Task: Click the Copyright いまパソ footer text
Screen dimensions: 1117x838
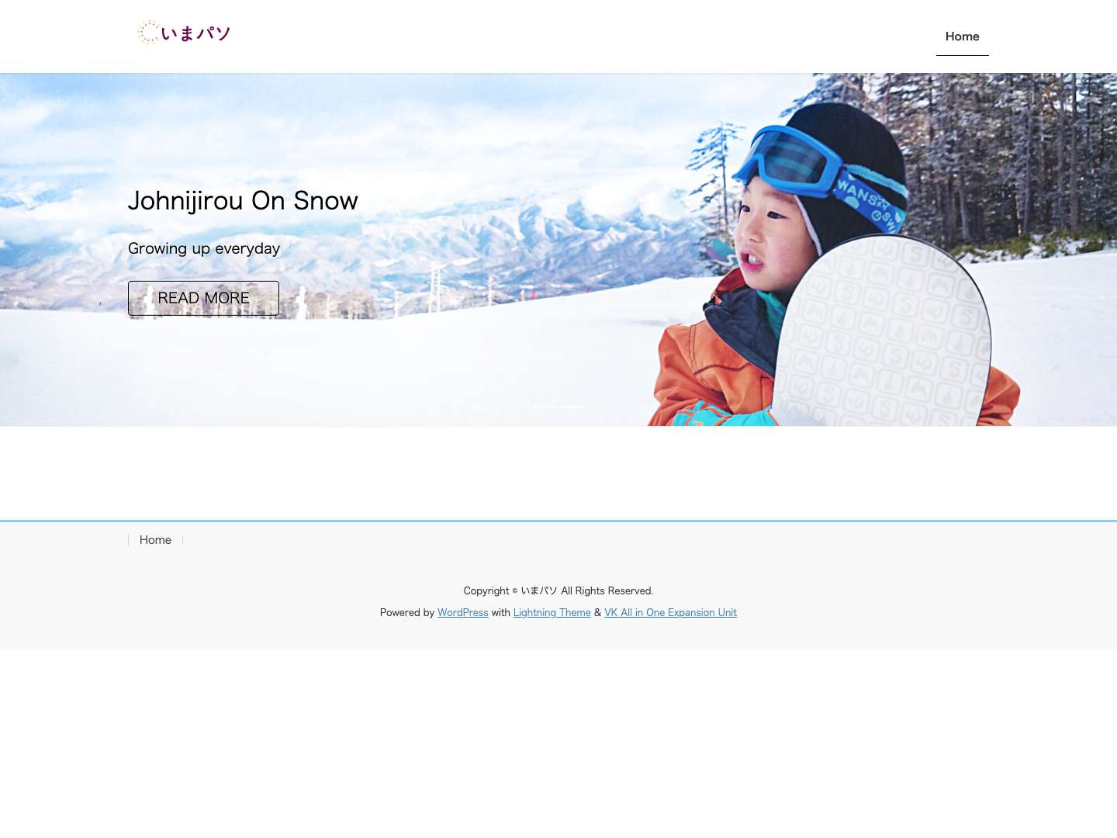Action: (x=558, y=591)
